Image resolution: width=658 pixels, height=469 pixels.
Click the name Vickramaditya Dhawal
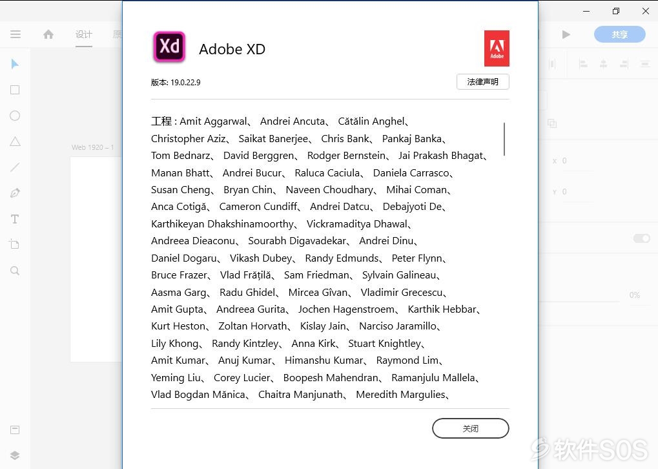[x=356, y=224]
